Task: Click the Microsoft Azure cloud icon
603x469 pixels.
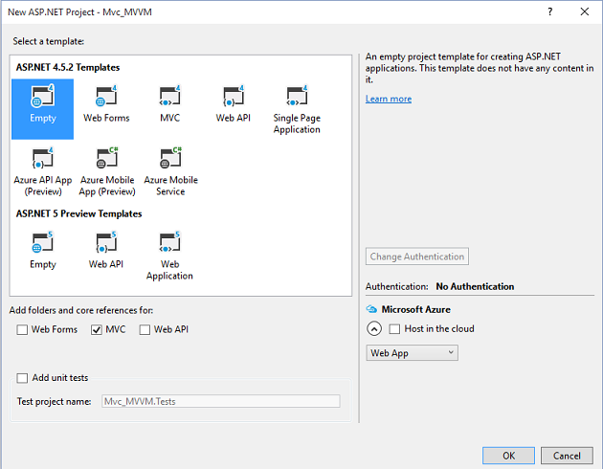Action: [371, 309]
